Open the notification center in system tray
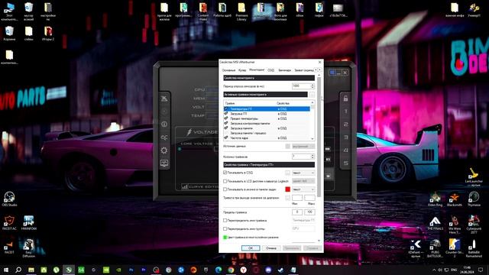 click(481, 270)
